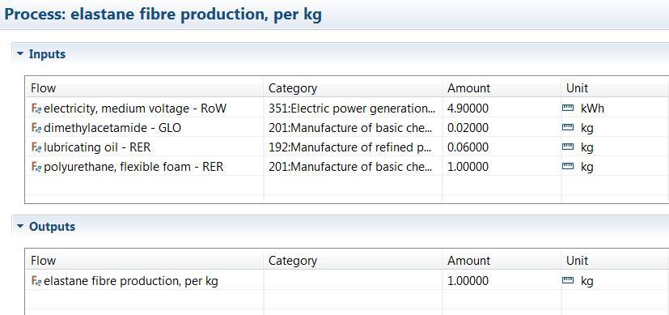Click the flow icon of elastane fibre output
Image resolution: width=669 pixels, height=315 pixels.
point(36,281)
